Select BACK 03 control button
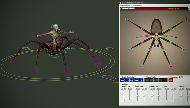Image resolution: width=190 pixels, height=108 pixels. (x=132, y=80)
